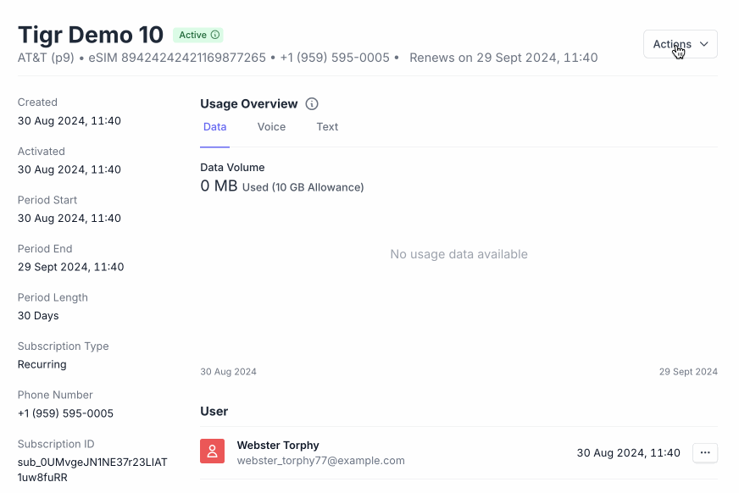The width and height of the screenshot is (739, 493).
Task: Click the Subscription ID value starting sub_0UMvge
Action: point(92,469)
